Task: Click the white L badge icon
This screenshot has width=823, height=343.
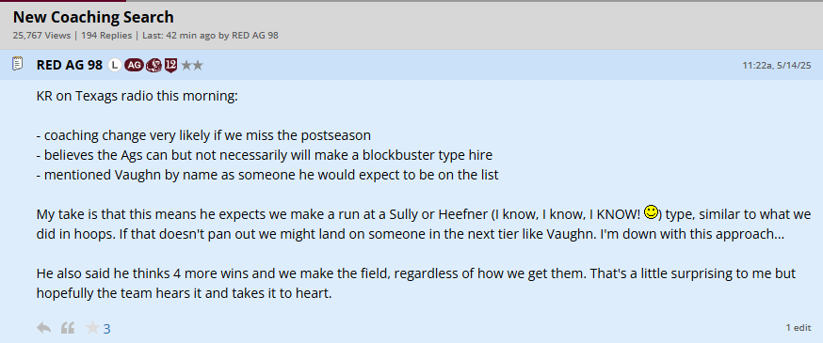Action: pyautogui.click(x=115, y=65)
